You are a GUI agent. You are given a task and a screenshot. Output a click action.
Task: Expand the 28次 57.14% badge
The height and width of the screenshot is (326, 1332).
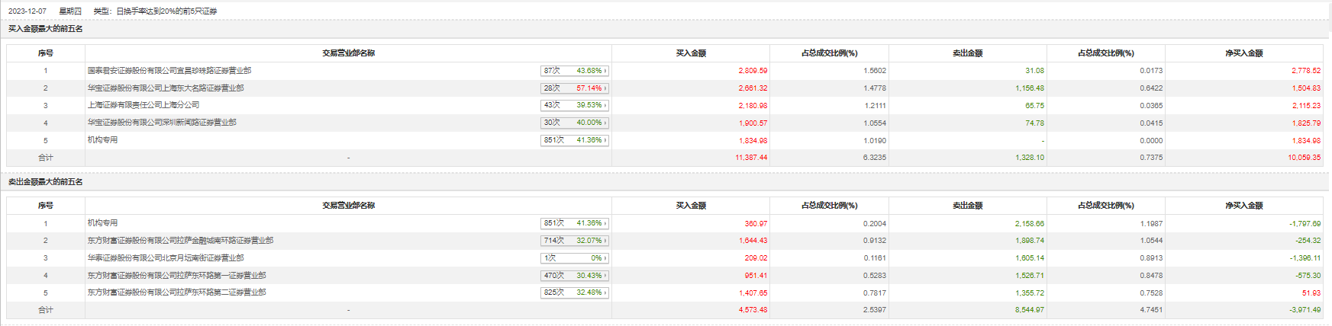coord(575,88)
